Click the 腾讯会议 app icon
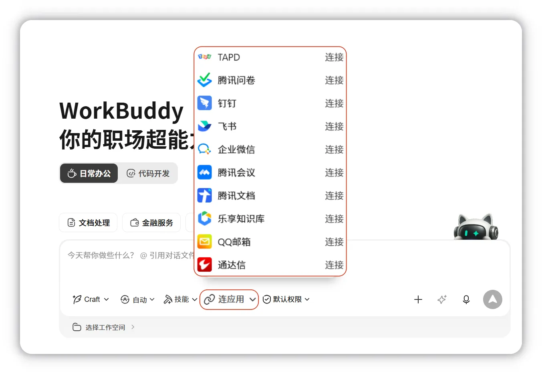 coord(204,172)
